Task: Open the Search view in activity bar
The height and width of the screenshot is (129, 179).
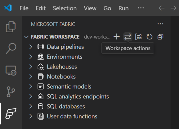Action: pyautogui.click(x=11, y=48)
